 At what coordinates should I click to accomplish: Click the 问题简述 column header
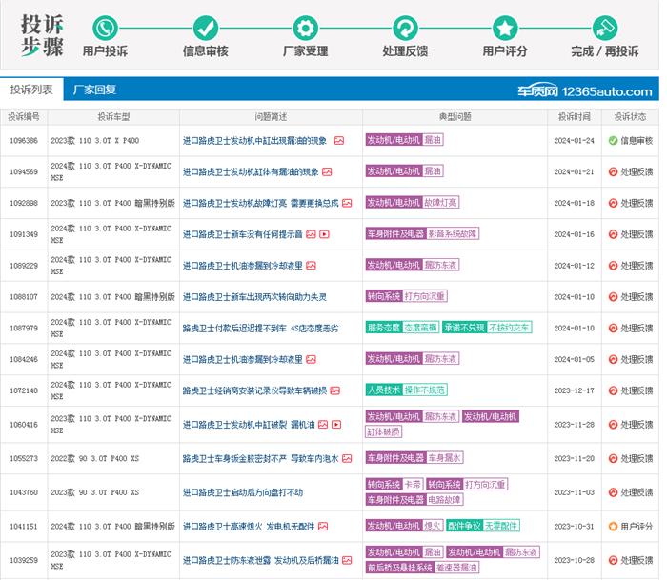271,116
